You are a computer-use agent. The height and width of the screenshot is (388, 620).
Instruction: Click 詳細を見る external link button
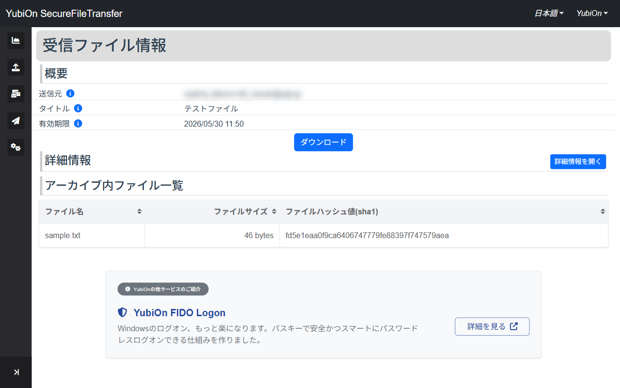492,326
